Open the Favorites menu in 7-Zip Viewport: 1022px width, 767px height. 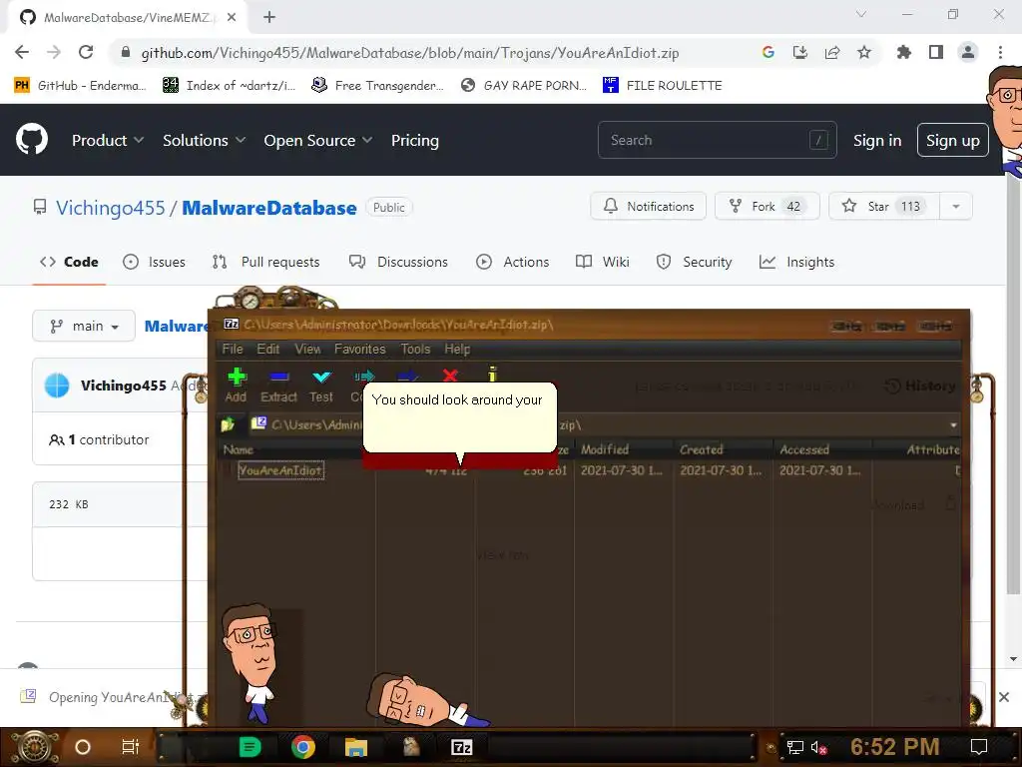coord(359,349)
